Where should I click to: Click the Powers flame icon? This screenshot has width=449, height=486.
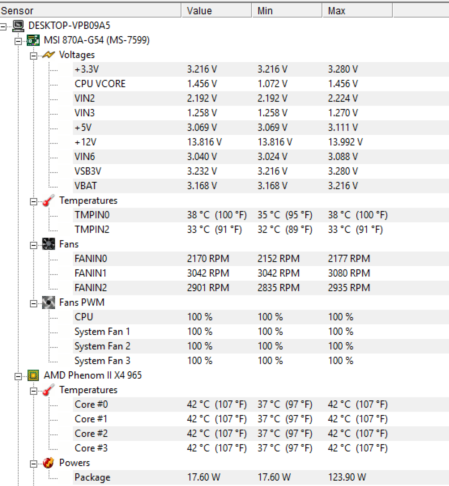tap(49, 463)
